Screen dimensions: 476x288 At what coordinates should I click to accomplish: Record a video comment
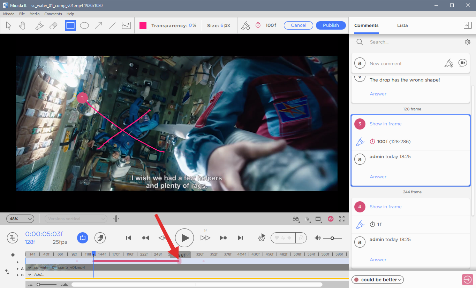click(463, 63)
